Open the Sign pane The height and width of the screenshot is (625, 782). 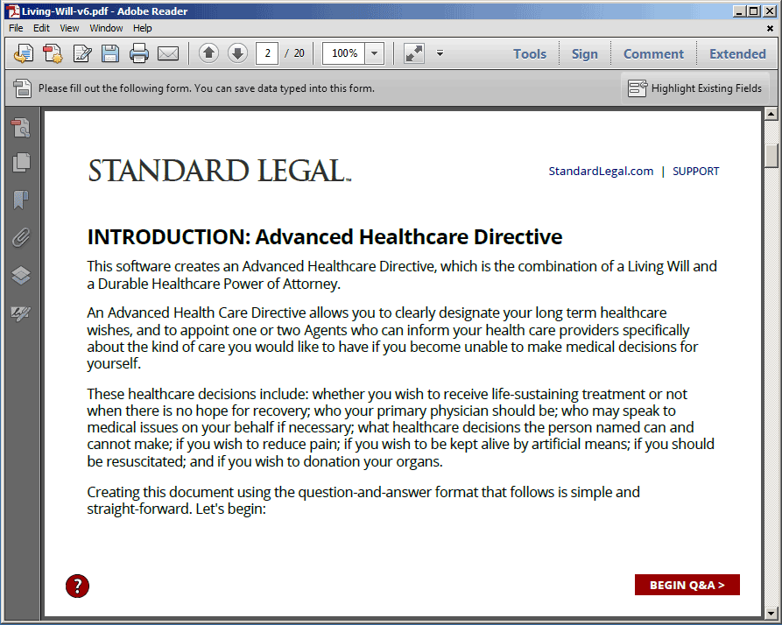pos(584,53)
